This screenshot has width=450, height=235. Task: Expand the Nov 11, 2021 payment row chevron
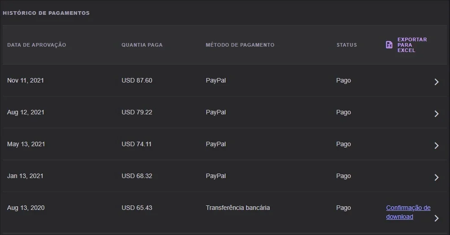(x=437, y=82)
